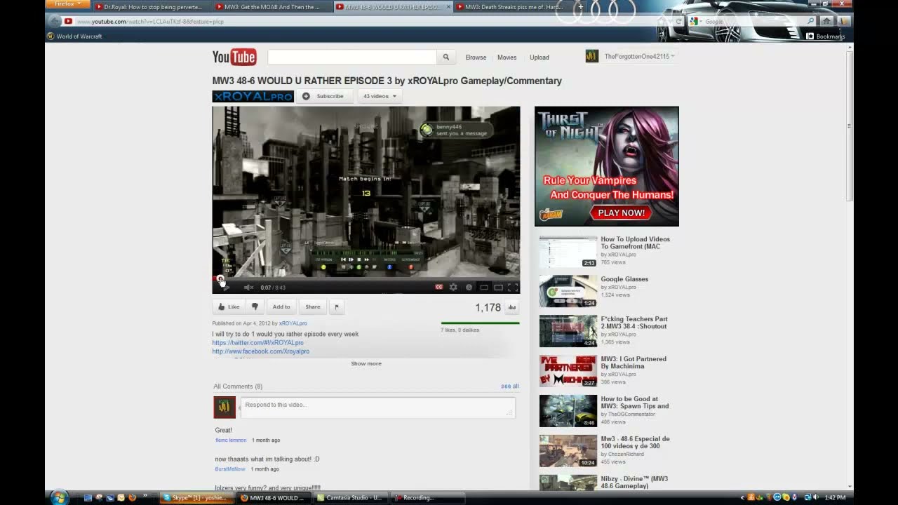Open TheForgottenOne42115 account dropdown
Image resolution: width=898 pixels, height=505 pixels.
(639, 56)
